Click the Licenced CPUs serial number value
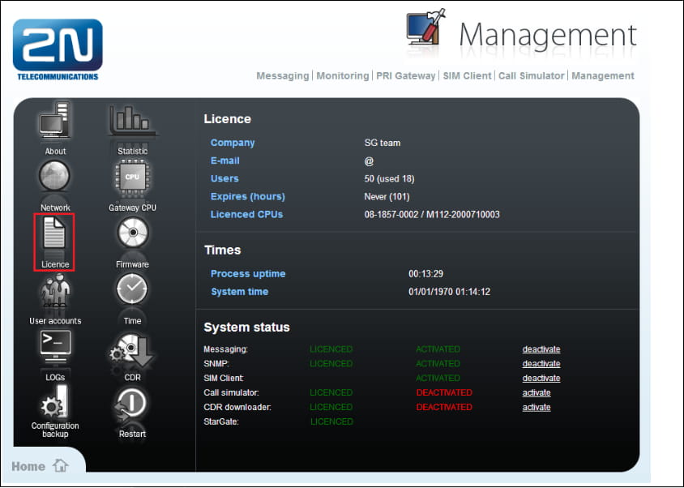Image resolution: width=684 pixels, height=488 pixels. 432,215
